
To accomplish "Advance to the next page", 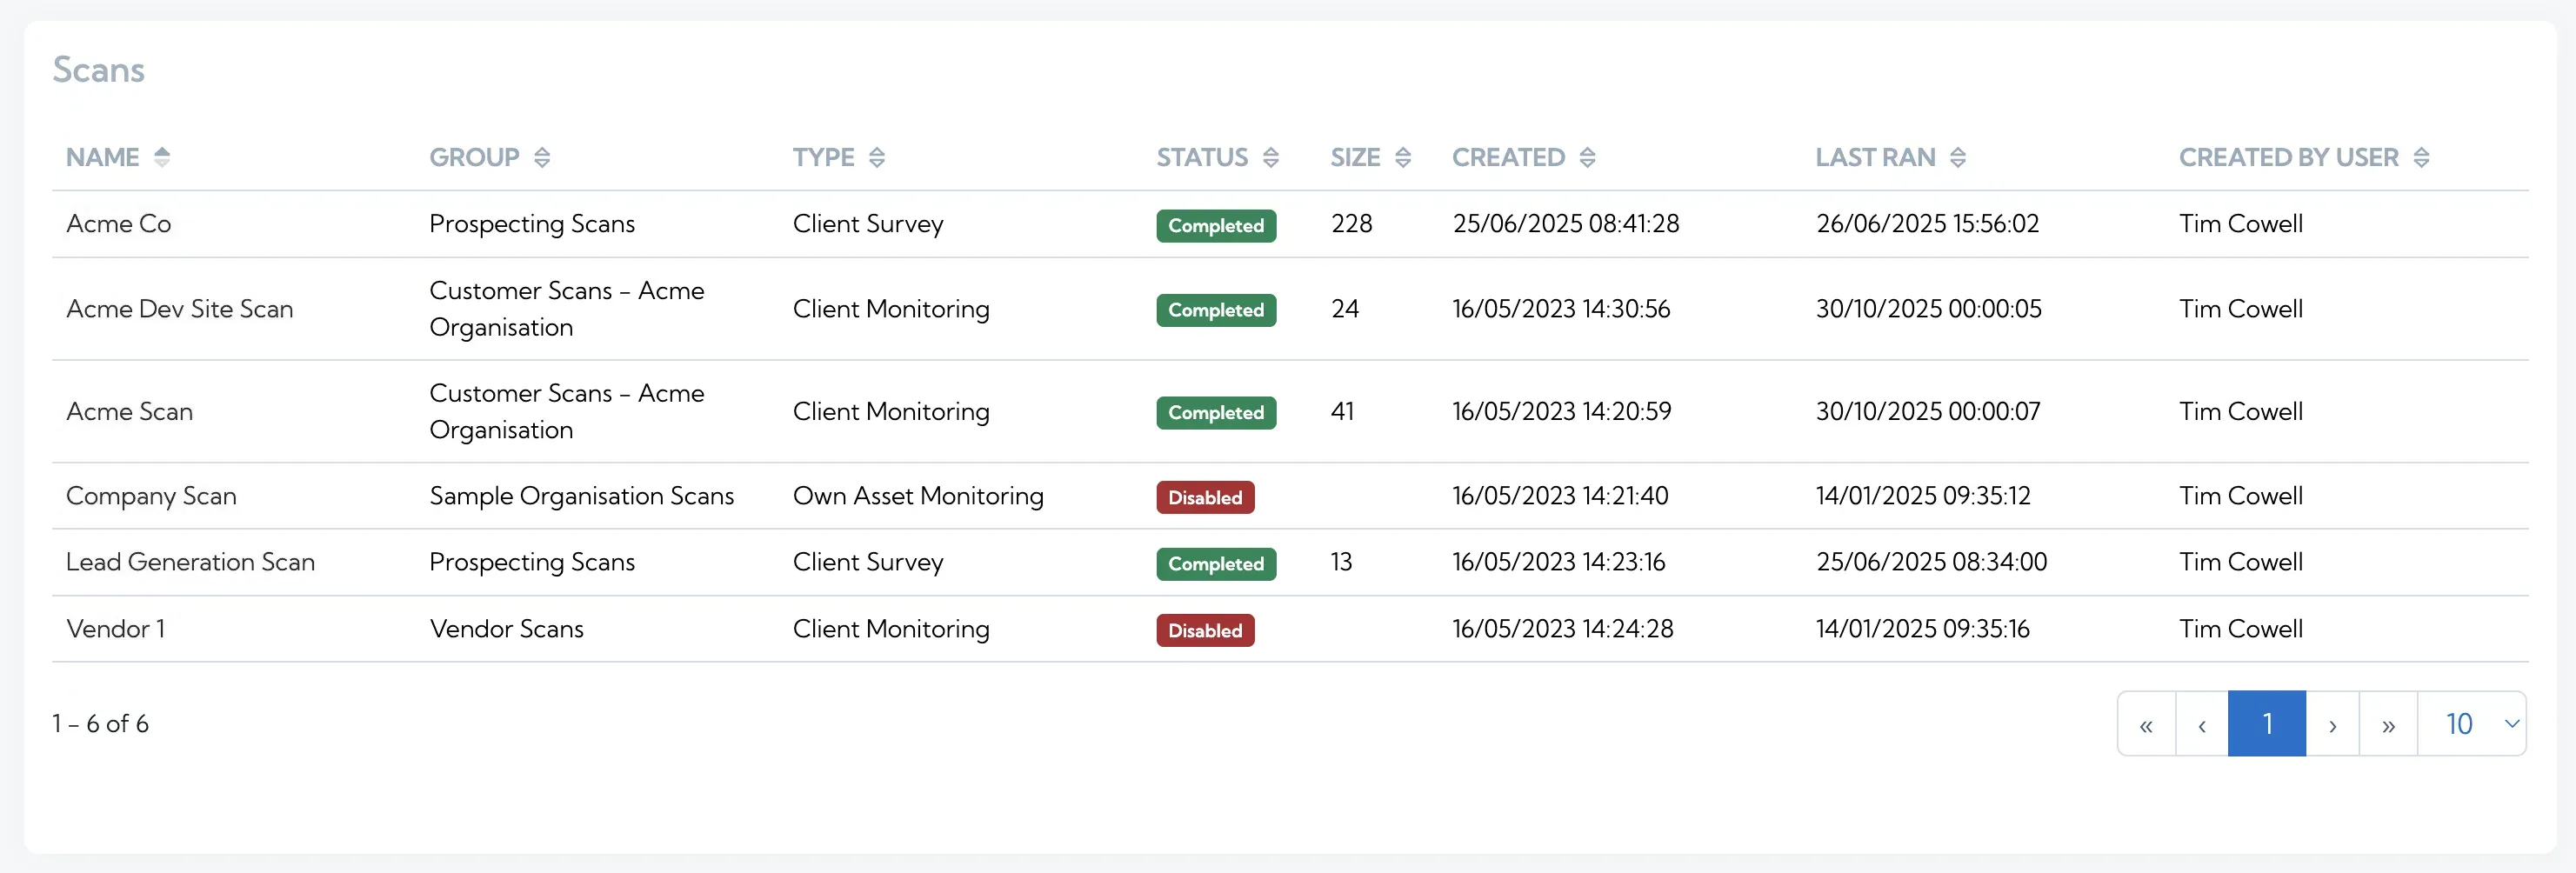I will pos(2332,724).
